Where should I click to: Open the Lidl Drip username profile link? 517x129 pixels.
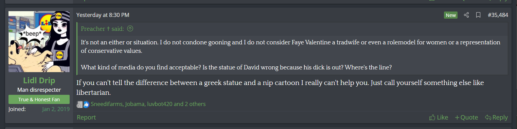(x=39, y=81)
